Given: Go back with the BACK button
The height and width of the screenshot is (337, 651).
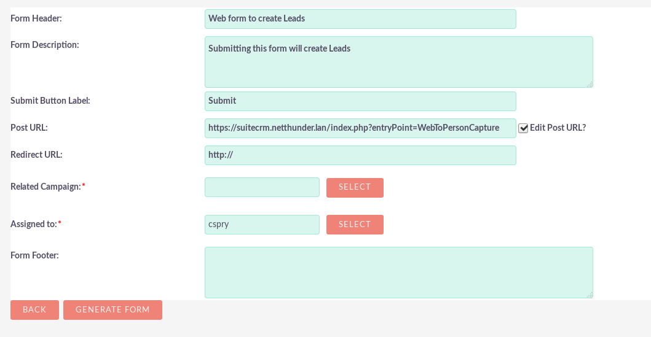Looking at the screenshot, I should click(34, 310).
